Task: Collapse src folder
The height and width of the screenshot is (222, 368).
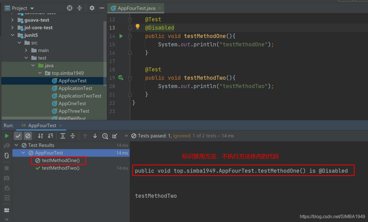Action: tap(20, 43)
